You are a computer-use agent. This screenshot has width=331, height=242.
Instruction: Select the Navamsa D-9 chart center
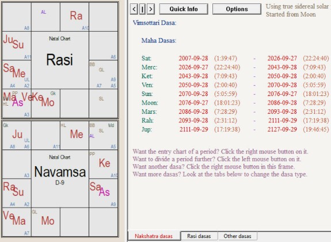(60, 175)
